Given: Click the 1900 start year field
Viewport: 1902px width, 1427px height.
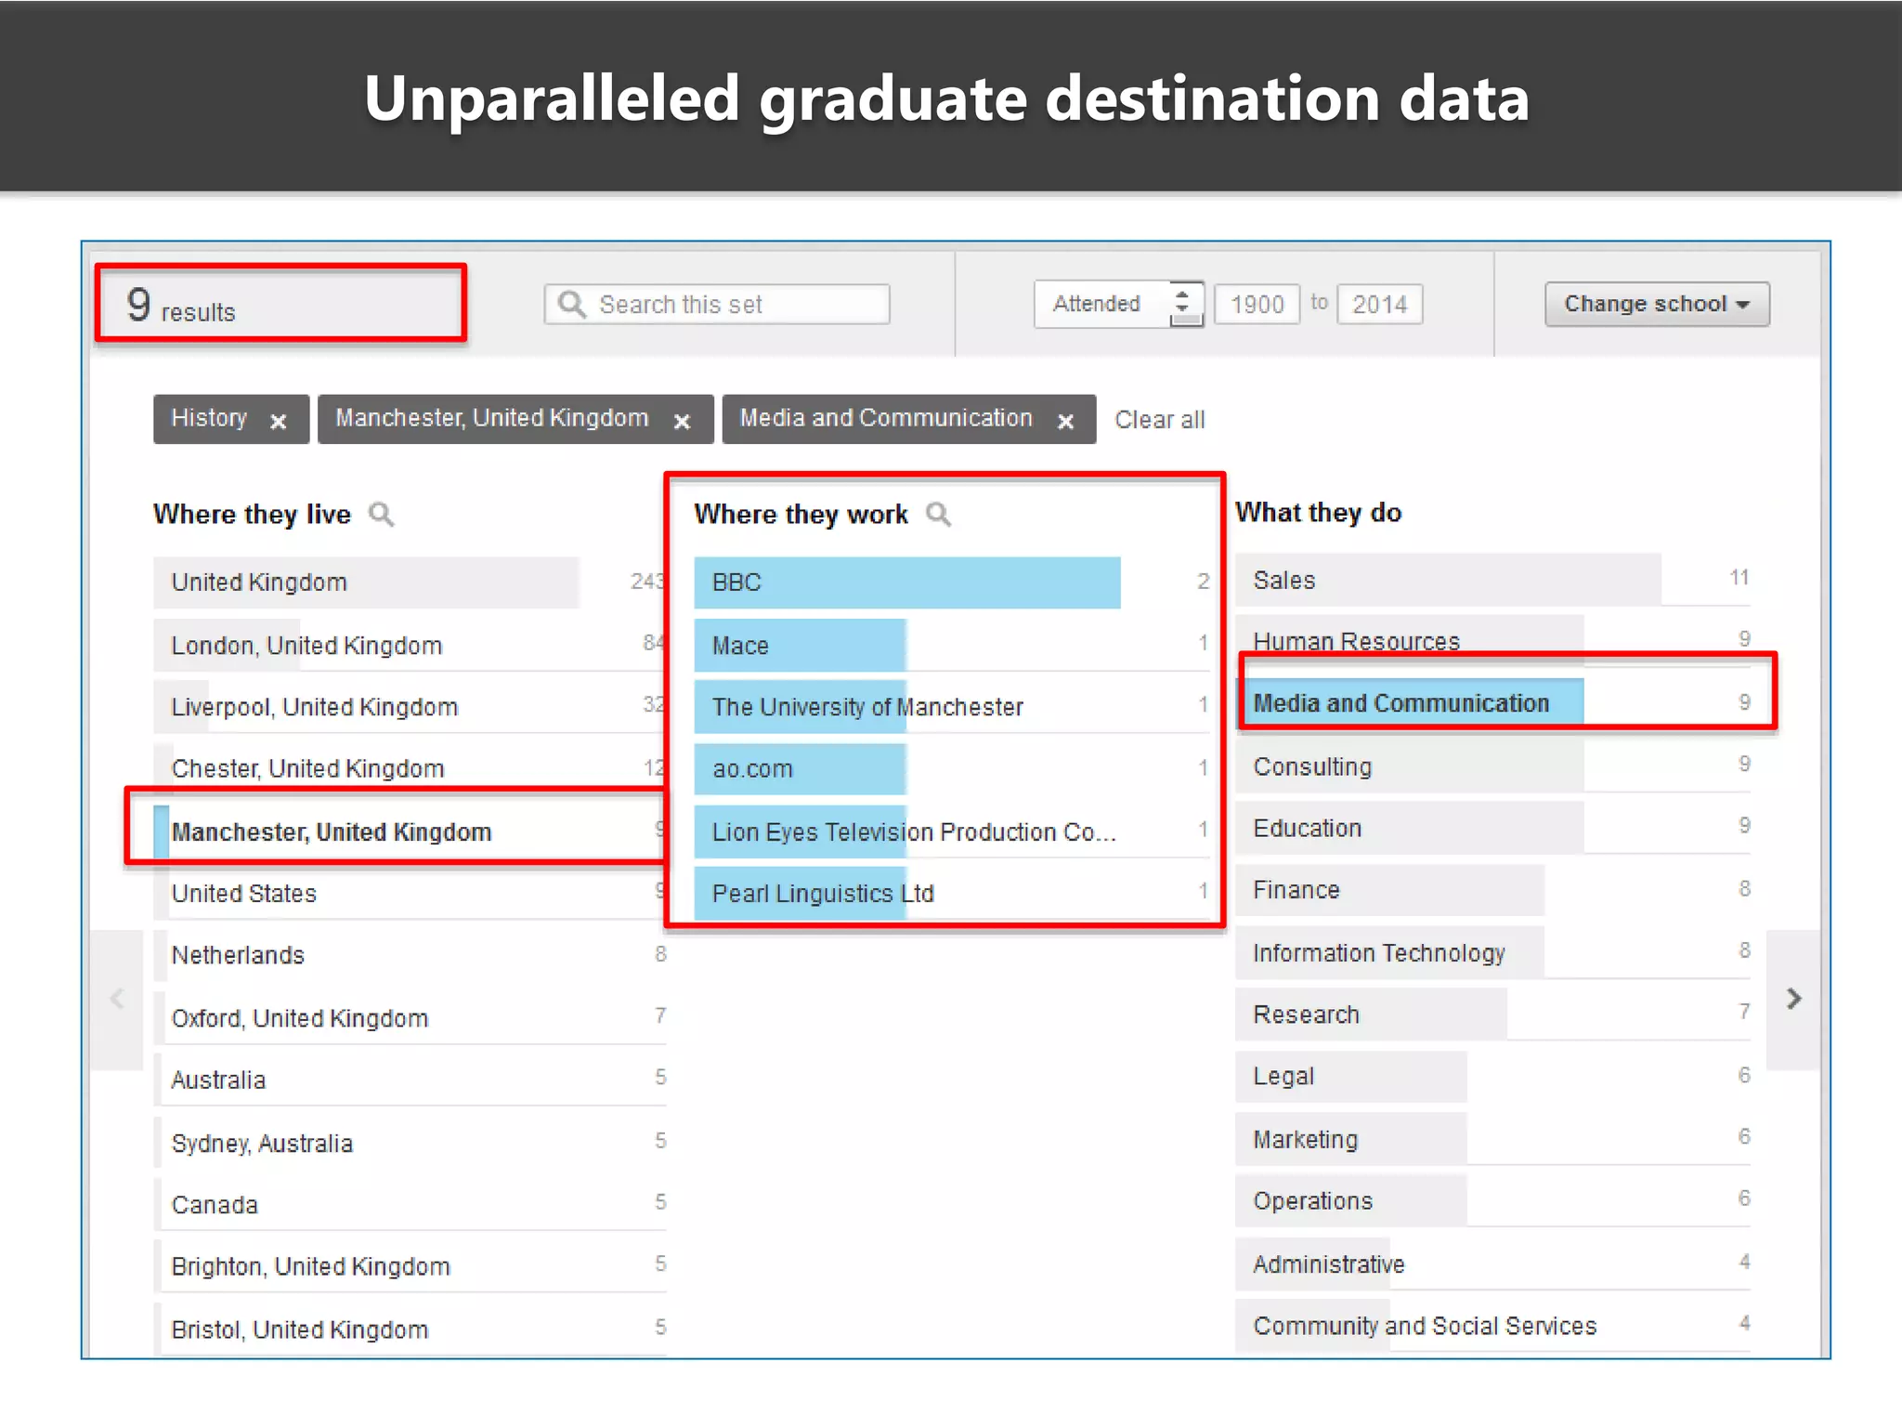Looking at the screenshot, I should tap(1257, 304).
